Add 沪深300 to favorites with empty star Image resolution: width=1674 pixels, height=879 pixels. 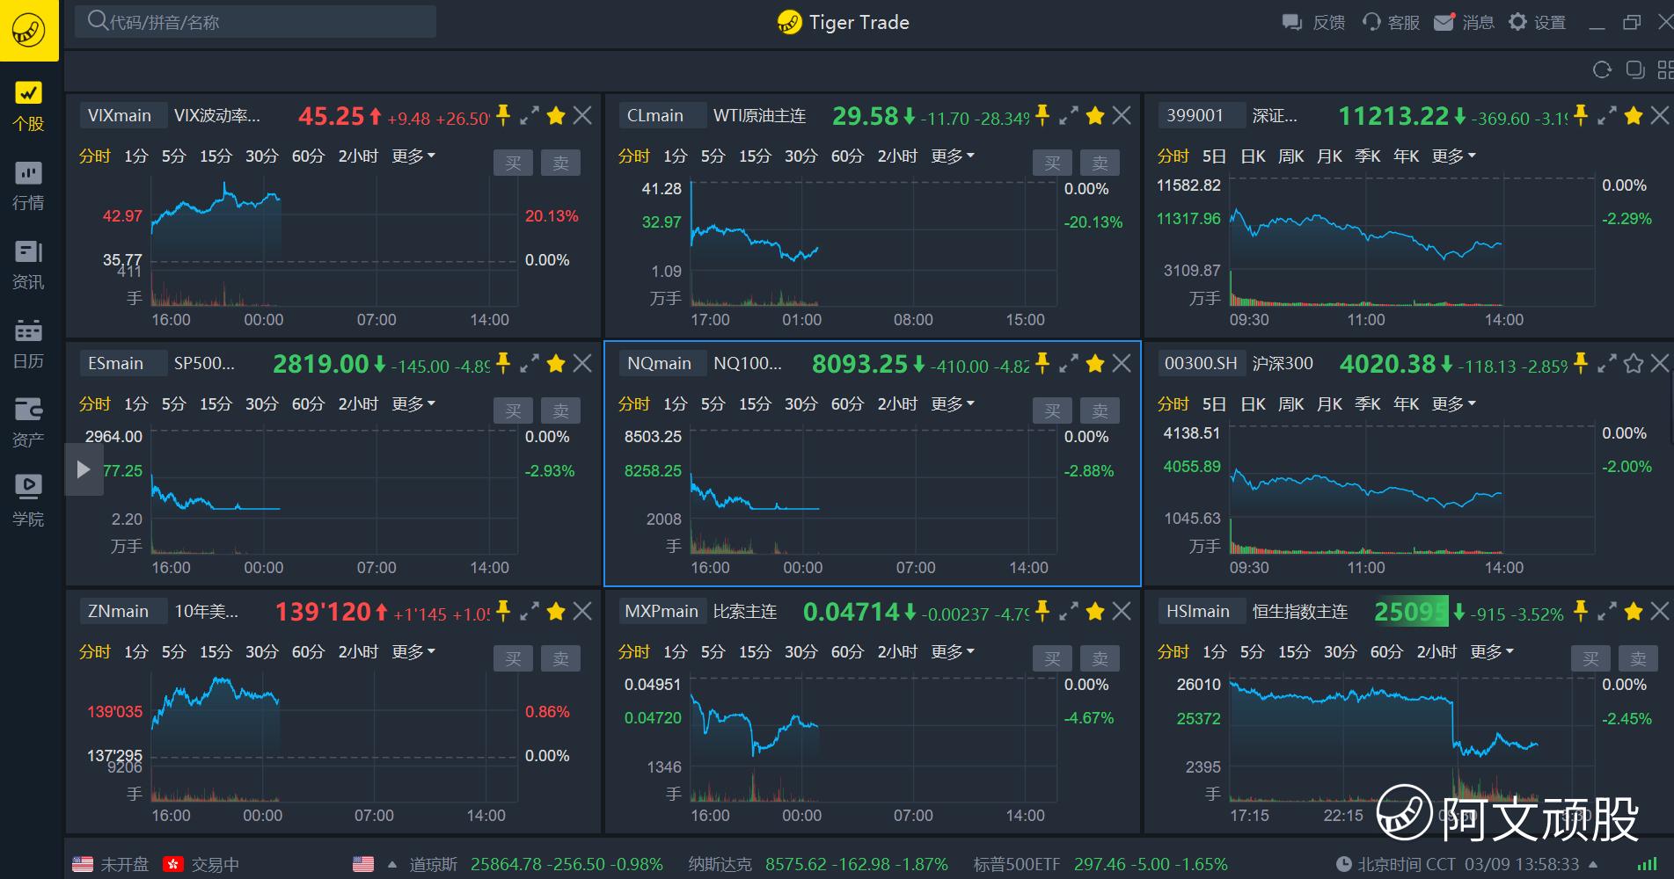(x=1634, y=363)
